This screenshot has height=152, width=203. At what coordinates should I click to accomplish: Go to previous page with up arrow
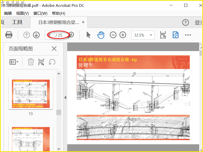[27, 35]
